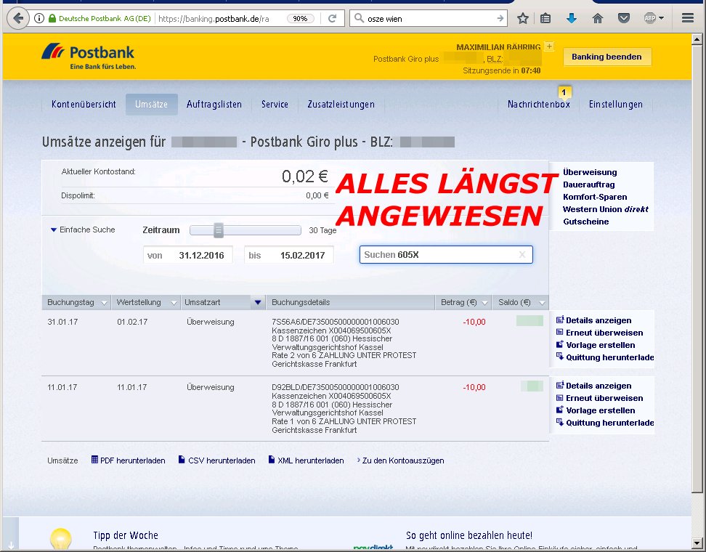
Task: Open the Dauerauftrag link
Action: click(x=588, y=184)
